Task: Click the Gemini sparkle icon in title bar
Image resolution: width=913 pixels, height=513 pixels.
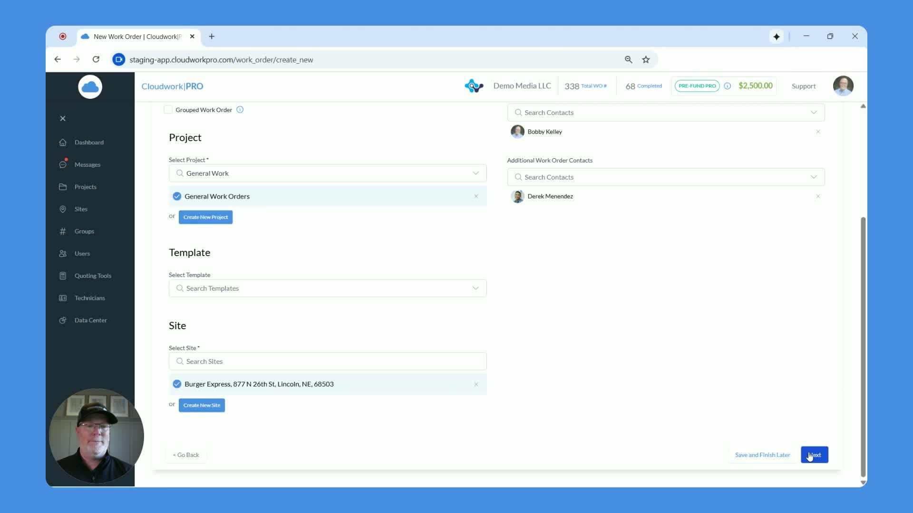Action: coord(777,37)
